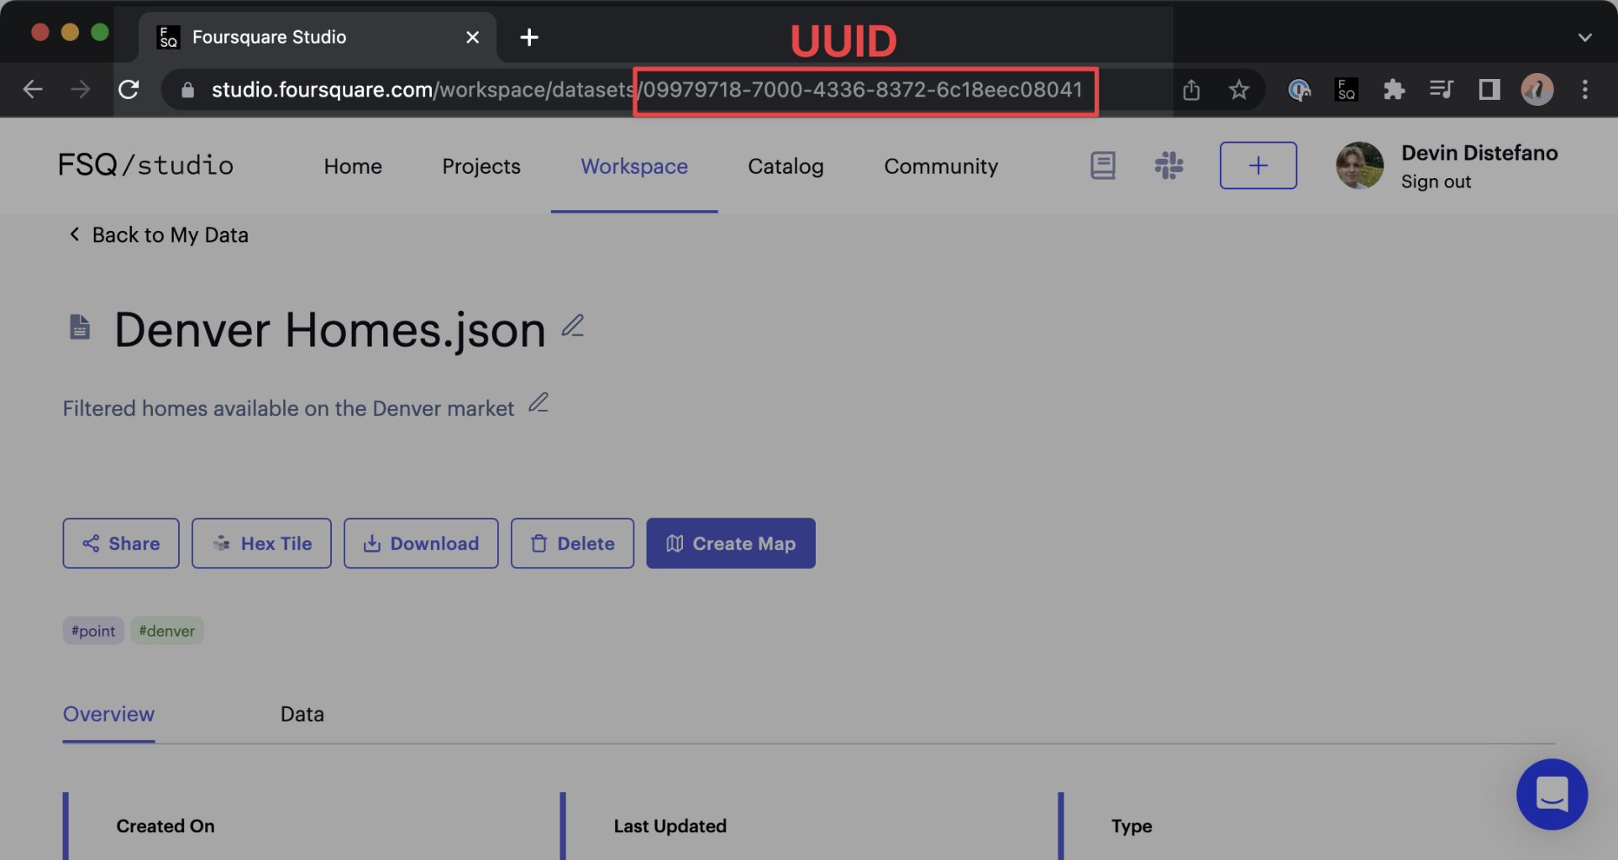Open the Community nav item
The height and width of the screenshot is (860, 1618).
click(x=941, y=166)
